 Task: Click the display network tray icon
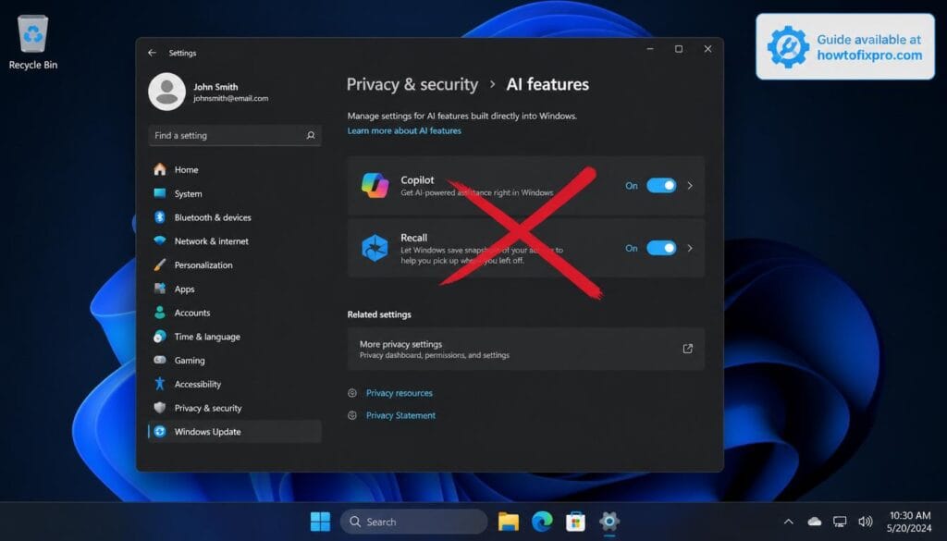coord(840,521)
